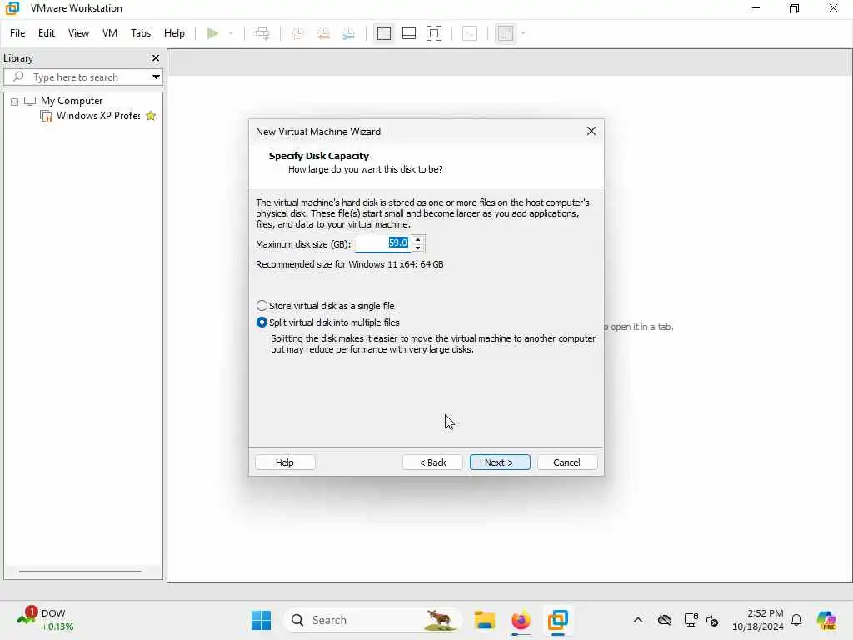The width and height of the screenshot is (853, 640).
Task: Click the Maximum disk size input field
Action: [382, 243]
